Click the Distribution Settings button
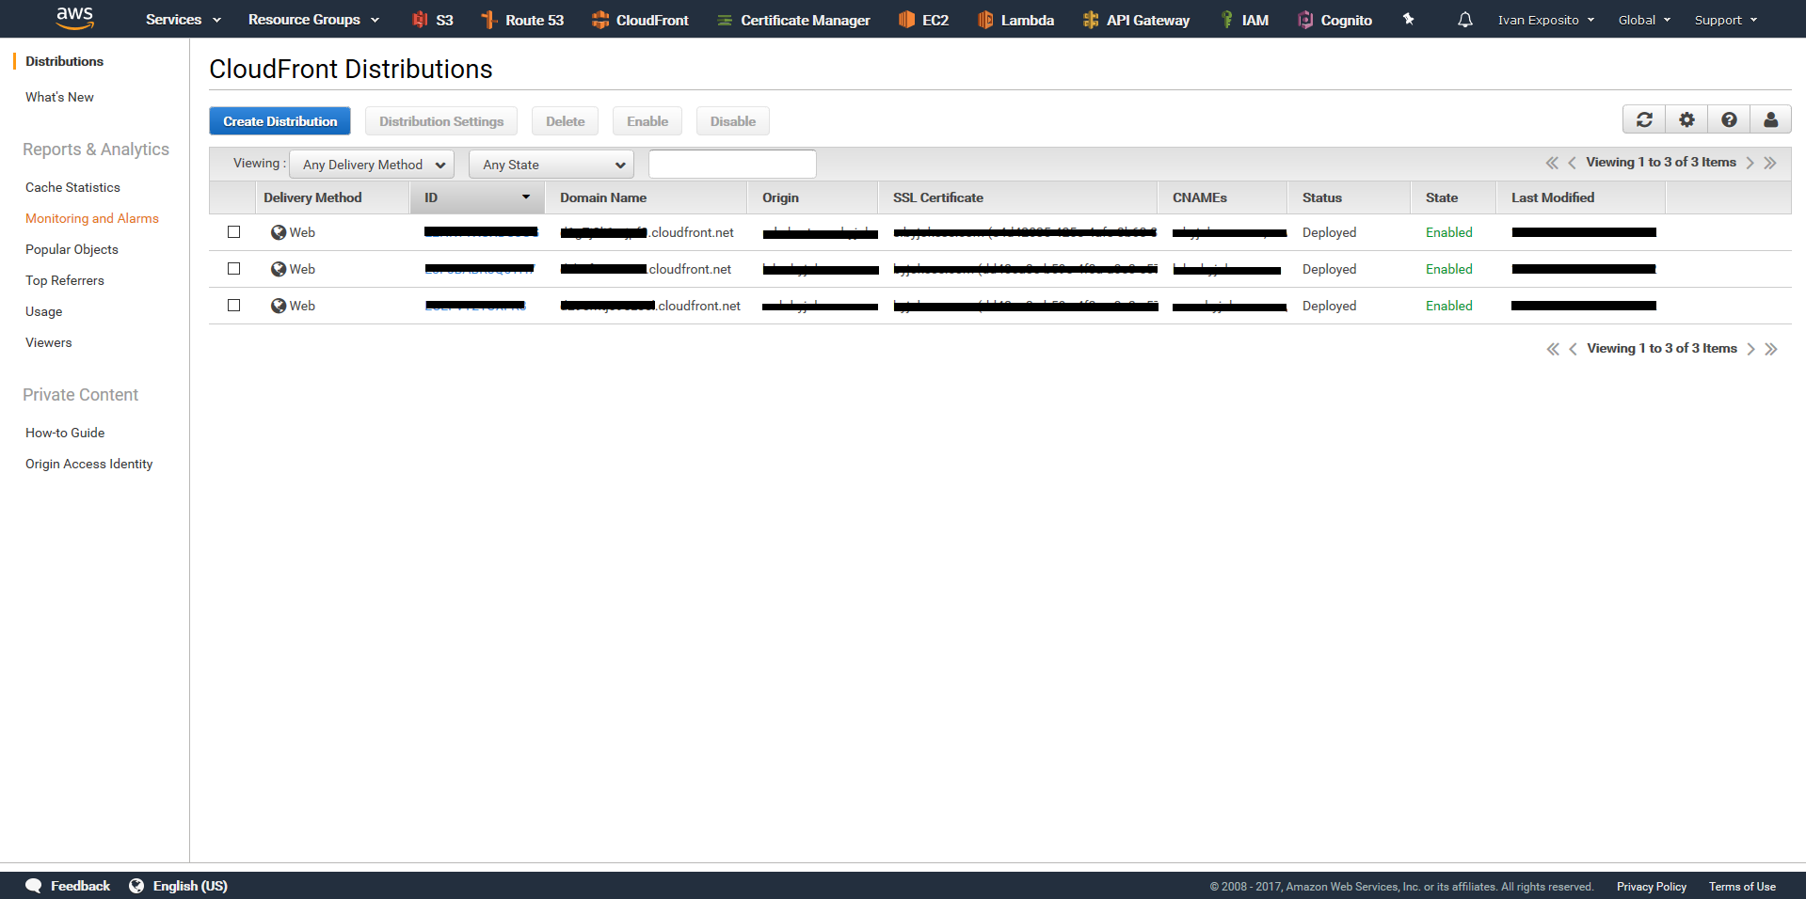The width and height of the screenshot is (1806, 899). pos(441,121)
